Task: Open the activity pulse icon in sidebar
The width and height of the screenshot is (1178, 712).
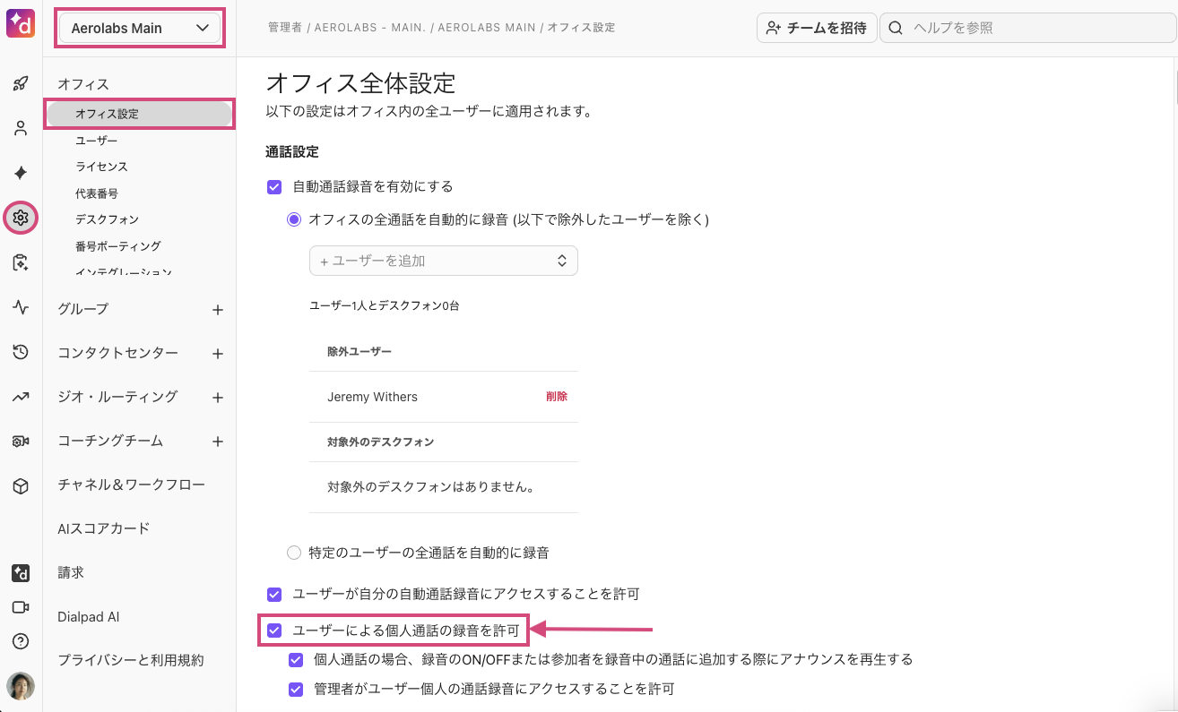Action: pos(20,307)
